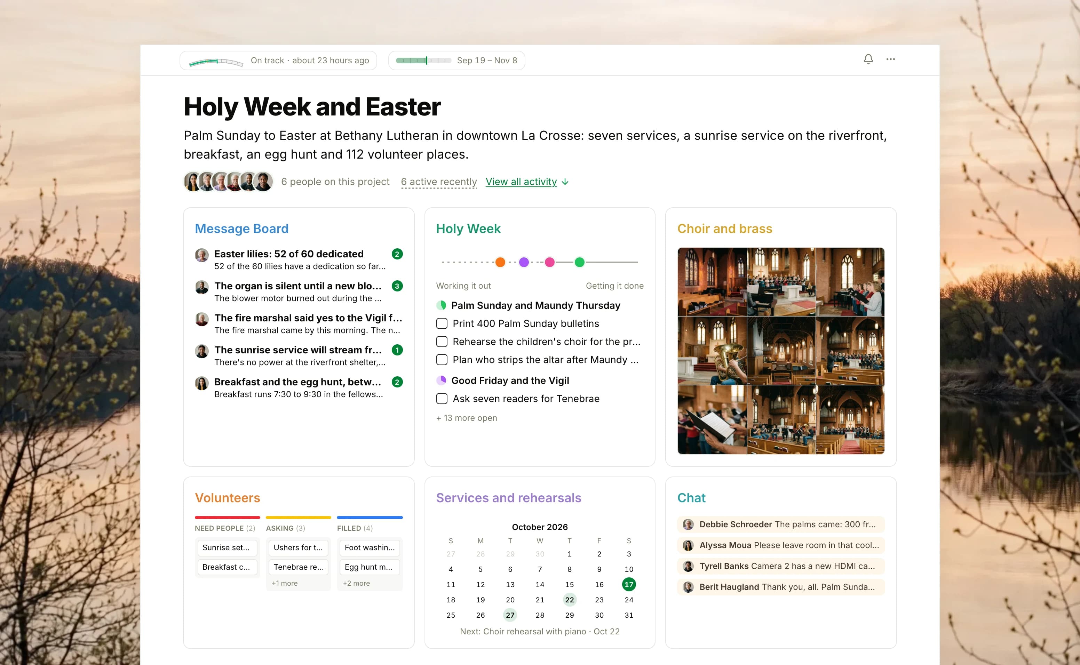This screenshot has height=665, width=1080.
Task: Click View all activity link
Action: [x=521, y=182]
